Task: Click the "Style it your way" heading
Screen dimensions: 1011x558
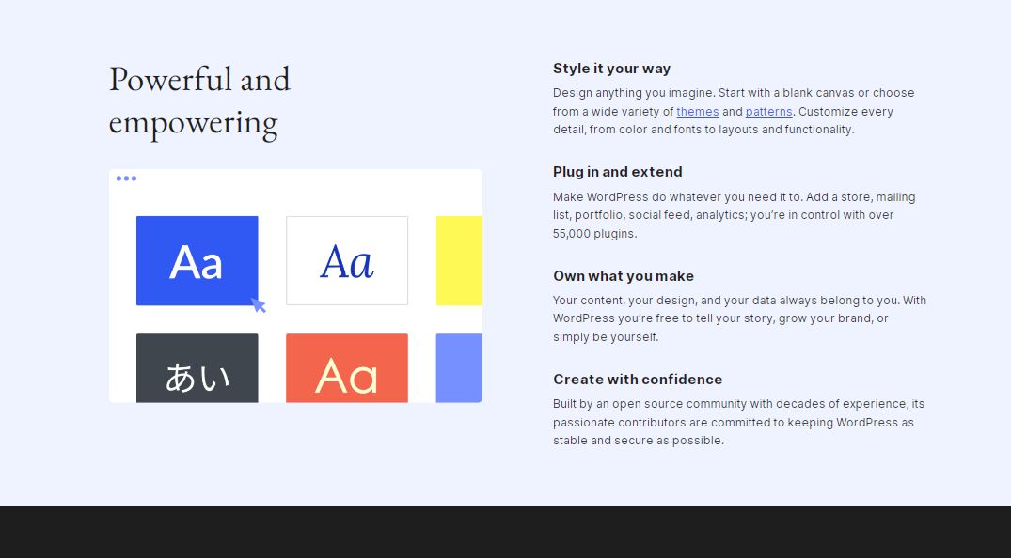Action: tap(611, 69)
